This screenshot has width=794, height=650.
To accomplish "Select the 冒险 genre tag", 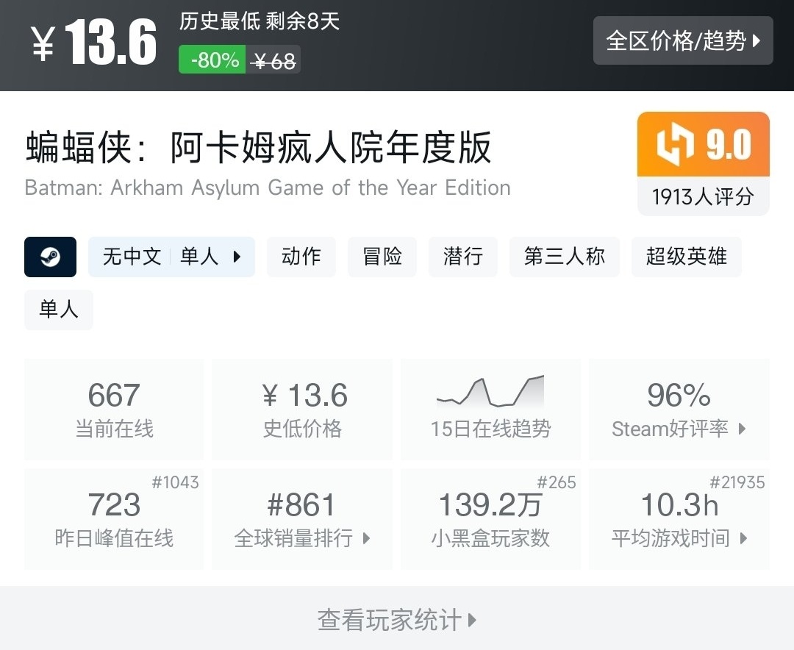I will click(x=382, y=257).
